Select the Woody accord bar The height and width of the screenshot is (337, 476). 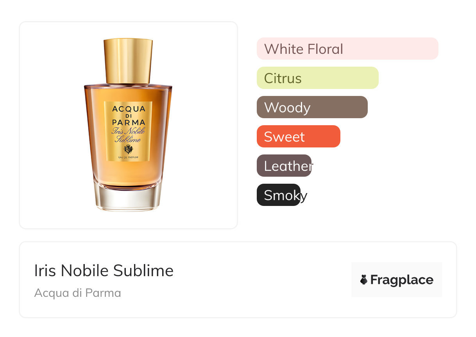point(312,107)
